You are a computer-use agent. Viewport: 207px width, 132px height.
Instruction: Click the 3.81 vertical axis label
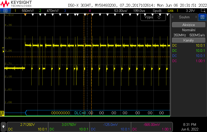(8, 38)
